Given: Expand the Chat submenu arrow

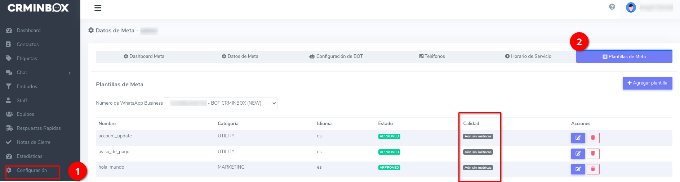Looking at the screenshot, I should [x=70, y=73].
